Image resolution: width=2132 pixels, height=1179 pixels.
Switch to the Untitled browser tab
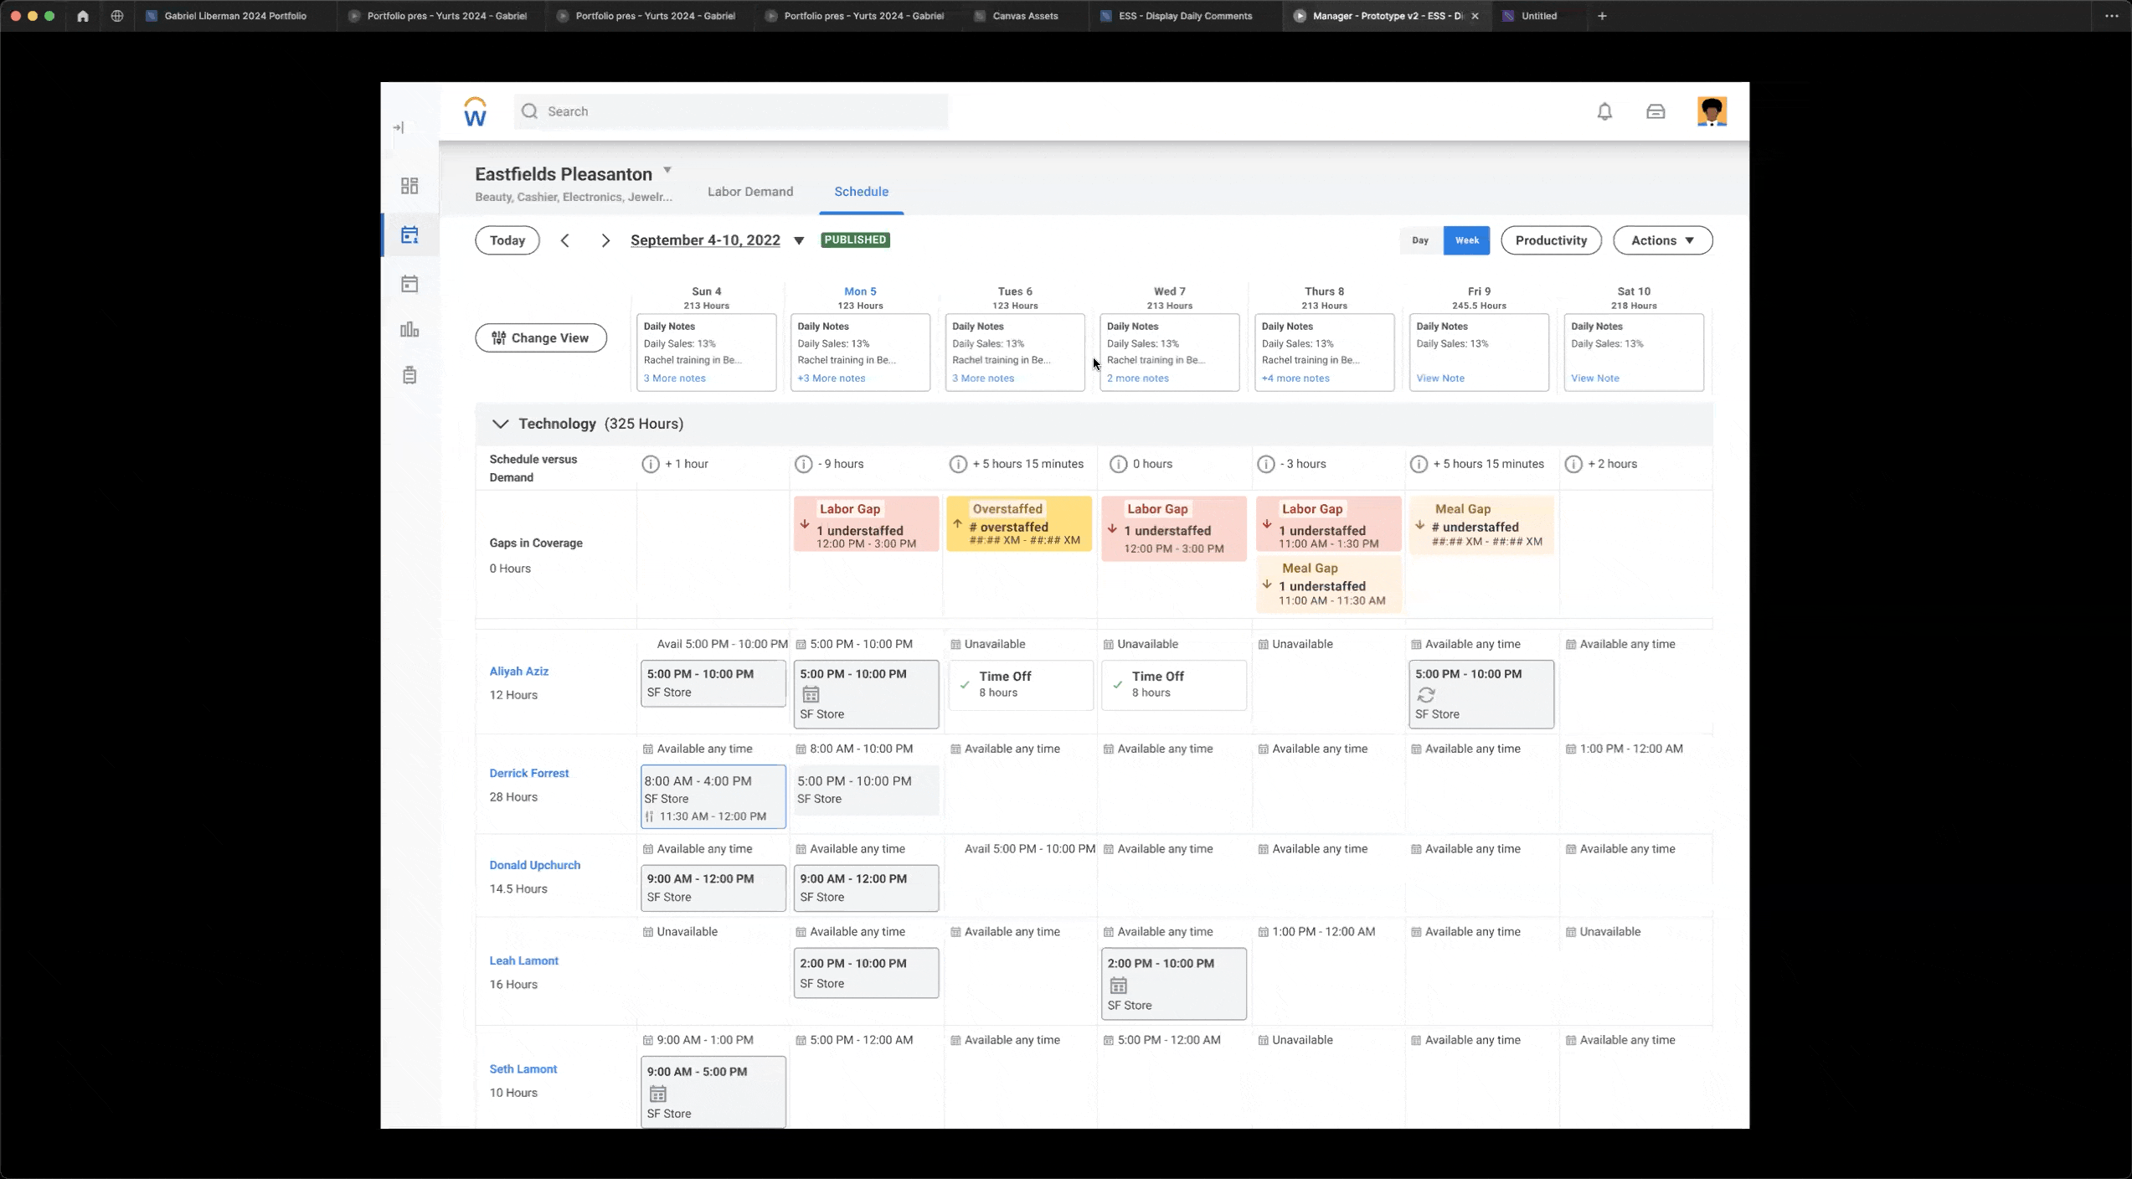[x=1539, y=16]
